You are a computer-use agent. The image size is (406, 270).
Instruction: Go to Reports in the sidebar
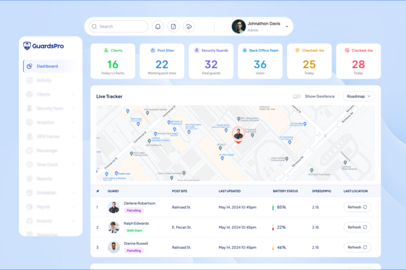44,179
